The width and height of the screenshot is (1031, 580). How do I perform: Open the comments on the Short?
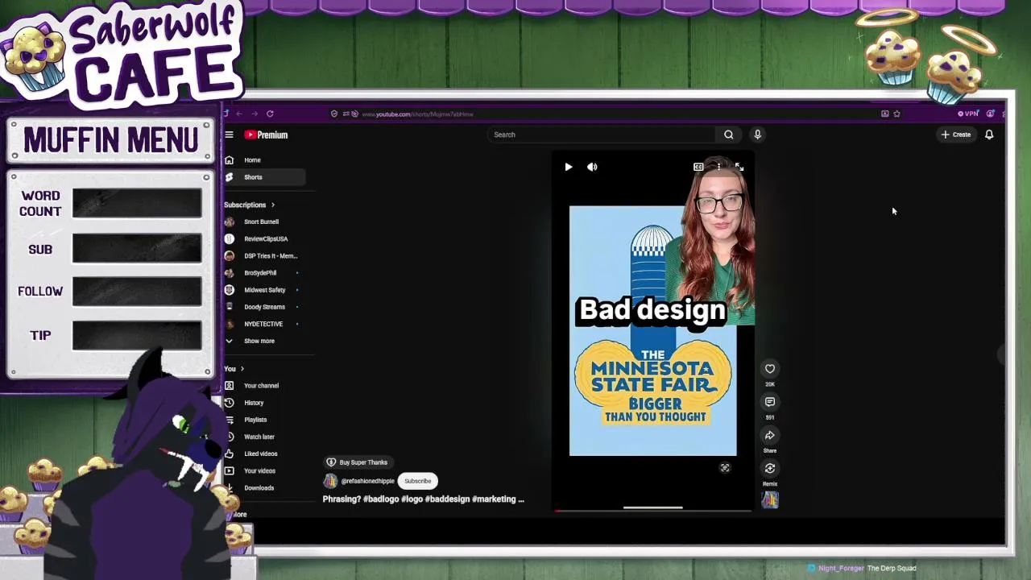click(x=770, y=402)
